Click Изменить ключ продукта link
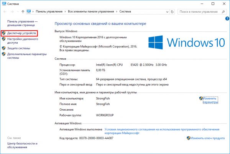 [x=207, y=138]
